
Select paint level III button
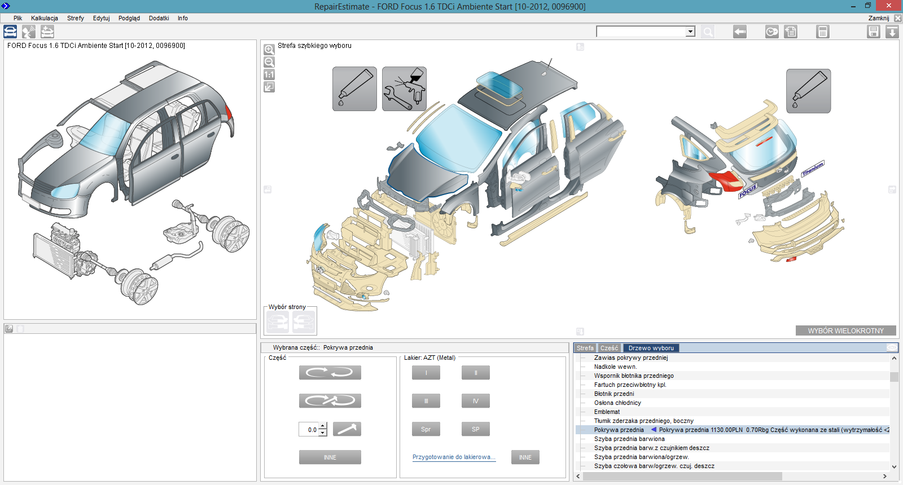(x=426, y=401)
